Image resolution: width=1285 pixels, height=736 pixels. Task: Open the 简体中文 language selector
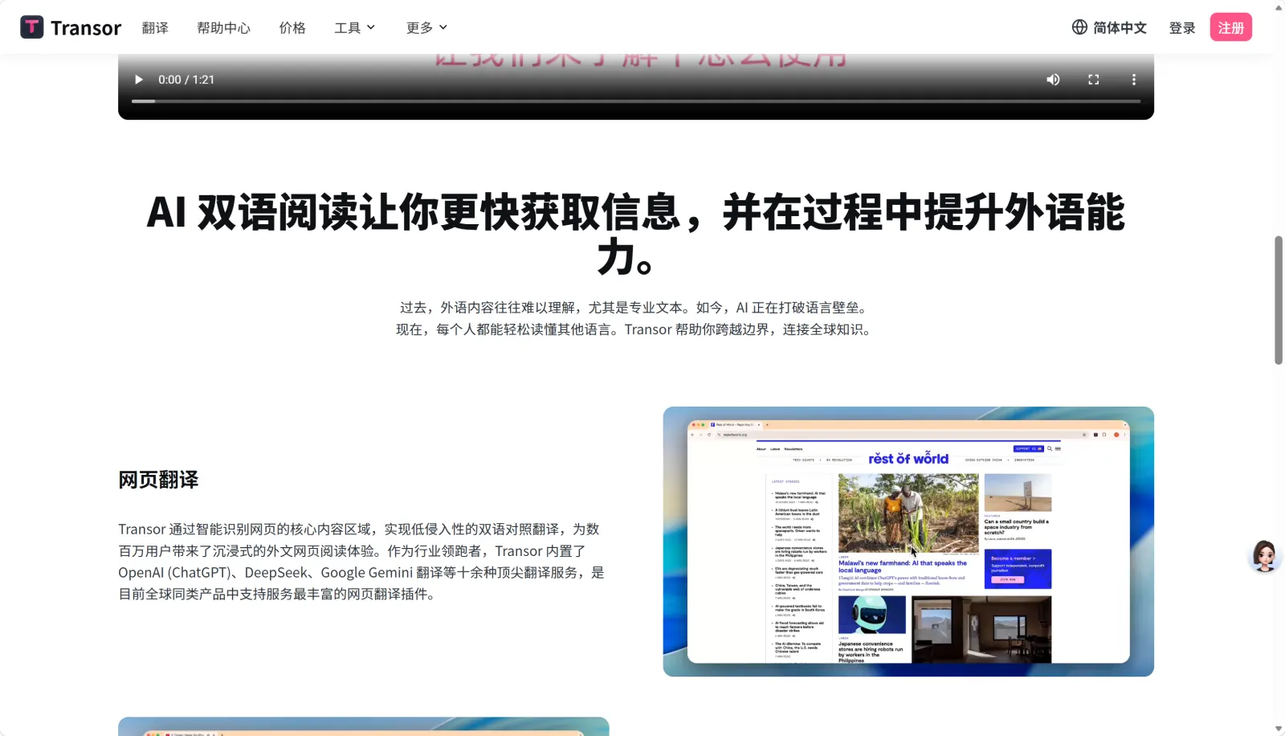click(1109, 27)
